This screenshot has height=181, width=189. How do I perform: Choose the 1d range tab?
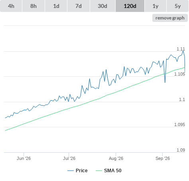click(x=56, y=6)
